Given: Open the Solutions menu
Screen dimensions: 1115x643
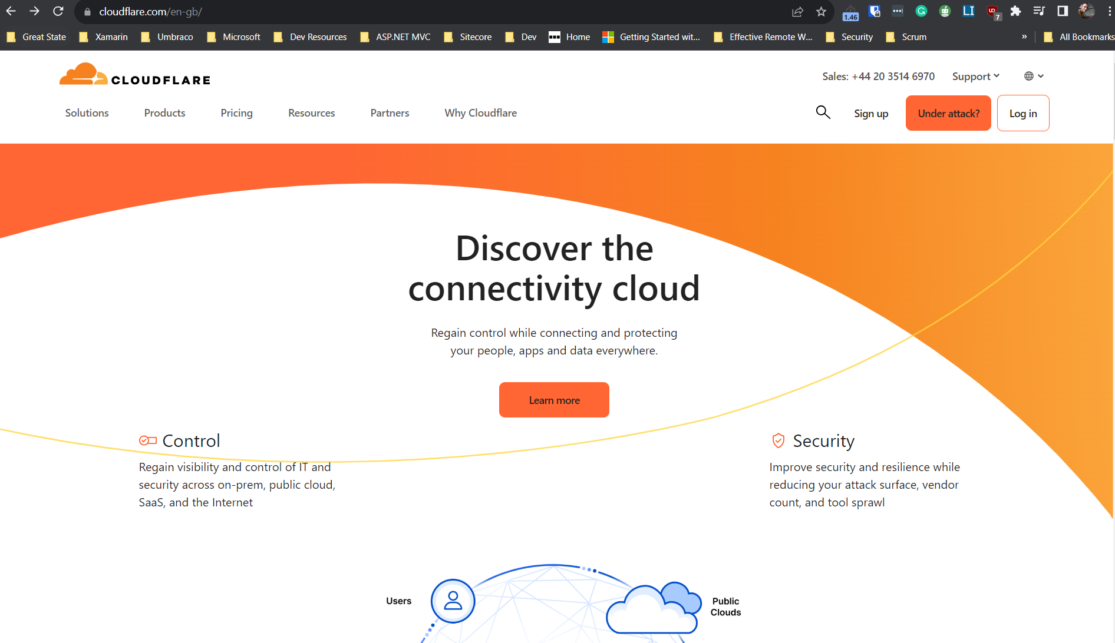Looking at the screenshot, I should [x=87, y=112].
